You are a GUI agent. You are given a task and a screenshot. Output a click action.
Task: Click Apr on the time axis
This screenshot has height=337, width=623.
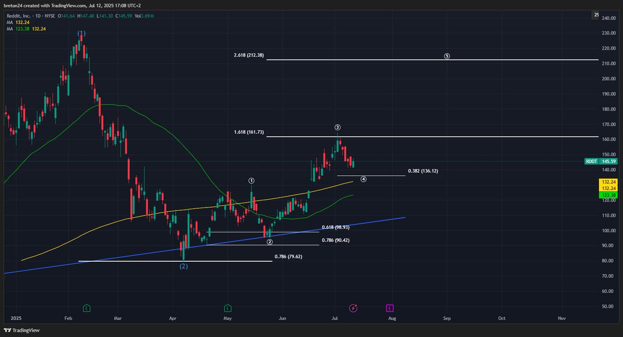click(172, 317)
